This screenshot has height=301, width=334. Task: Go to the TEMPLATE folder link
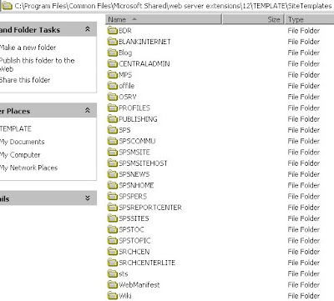point(16,128)
